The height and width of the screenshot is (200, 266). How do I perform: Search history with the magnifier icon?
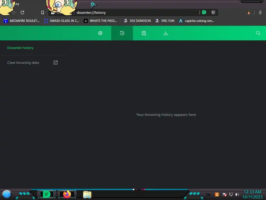[x=258, y=33]
